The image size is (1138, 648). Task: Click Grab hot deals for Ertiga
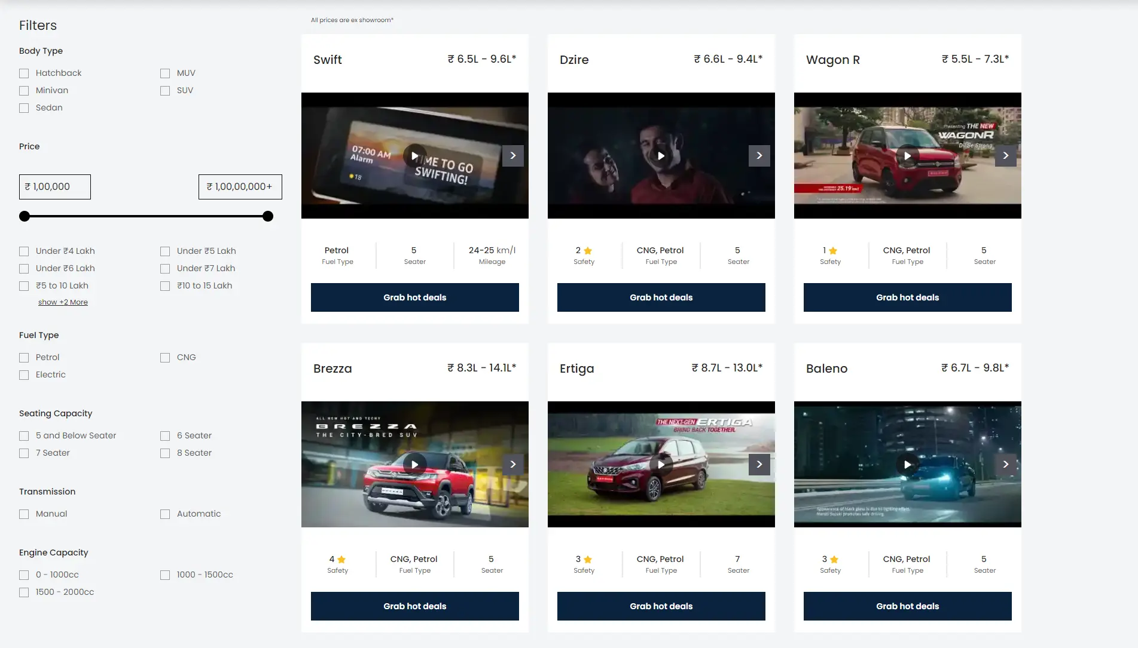coord(661,606)
